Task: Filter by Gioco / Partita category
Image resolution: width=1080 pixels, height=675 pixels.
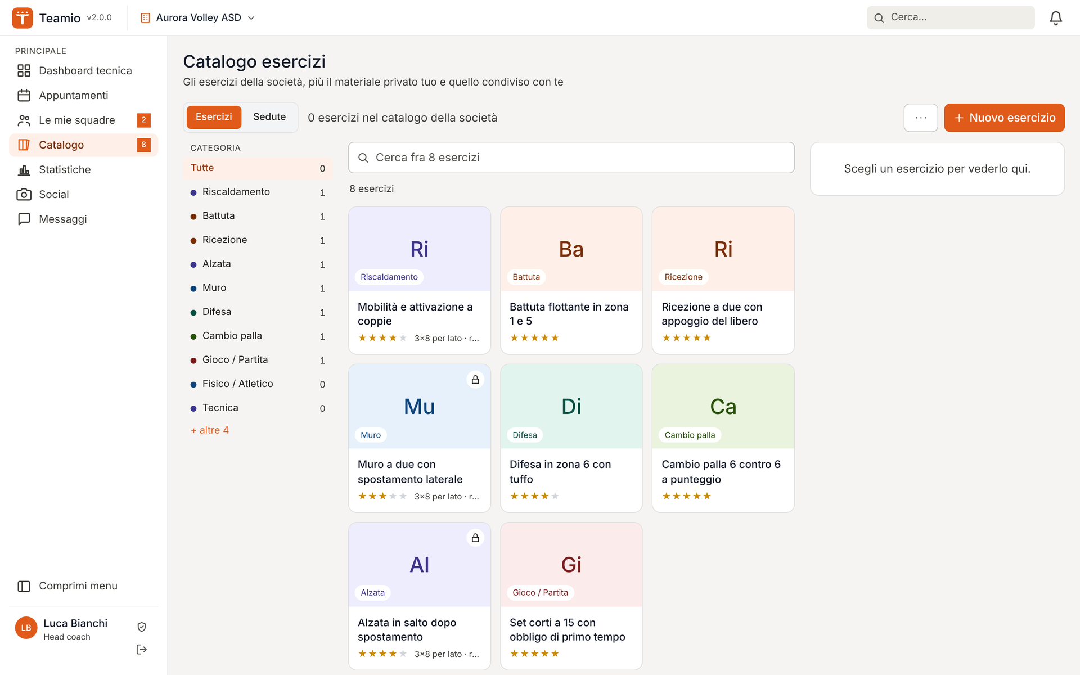Action: (258, 360)
